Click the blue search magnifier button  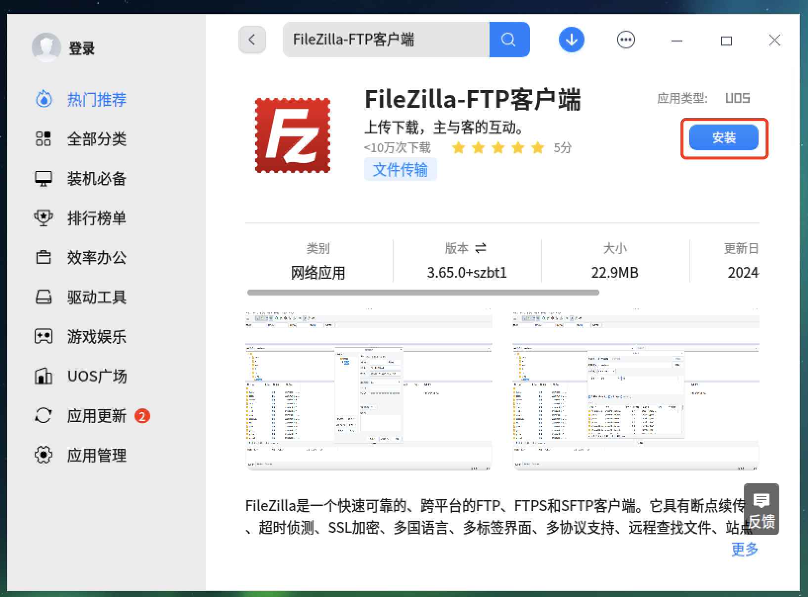coord(509,40)
